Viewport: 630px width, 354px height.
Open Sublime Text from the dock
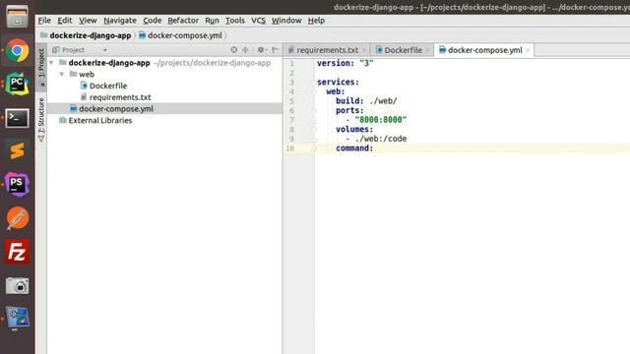[17, 151]
